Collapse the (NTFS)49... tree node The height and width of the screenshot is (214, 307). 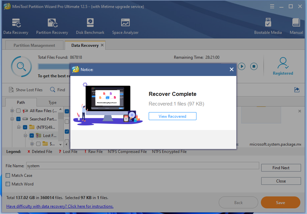(x=19, y=127)
